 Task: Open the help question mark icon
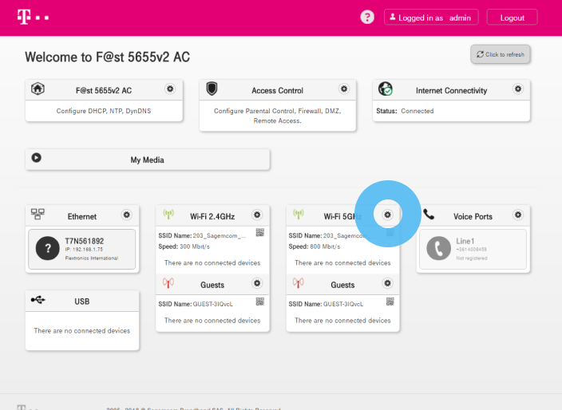[367, 17]
